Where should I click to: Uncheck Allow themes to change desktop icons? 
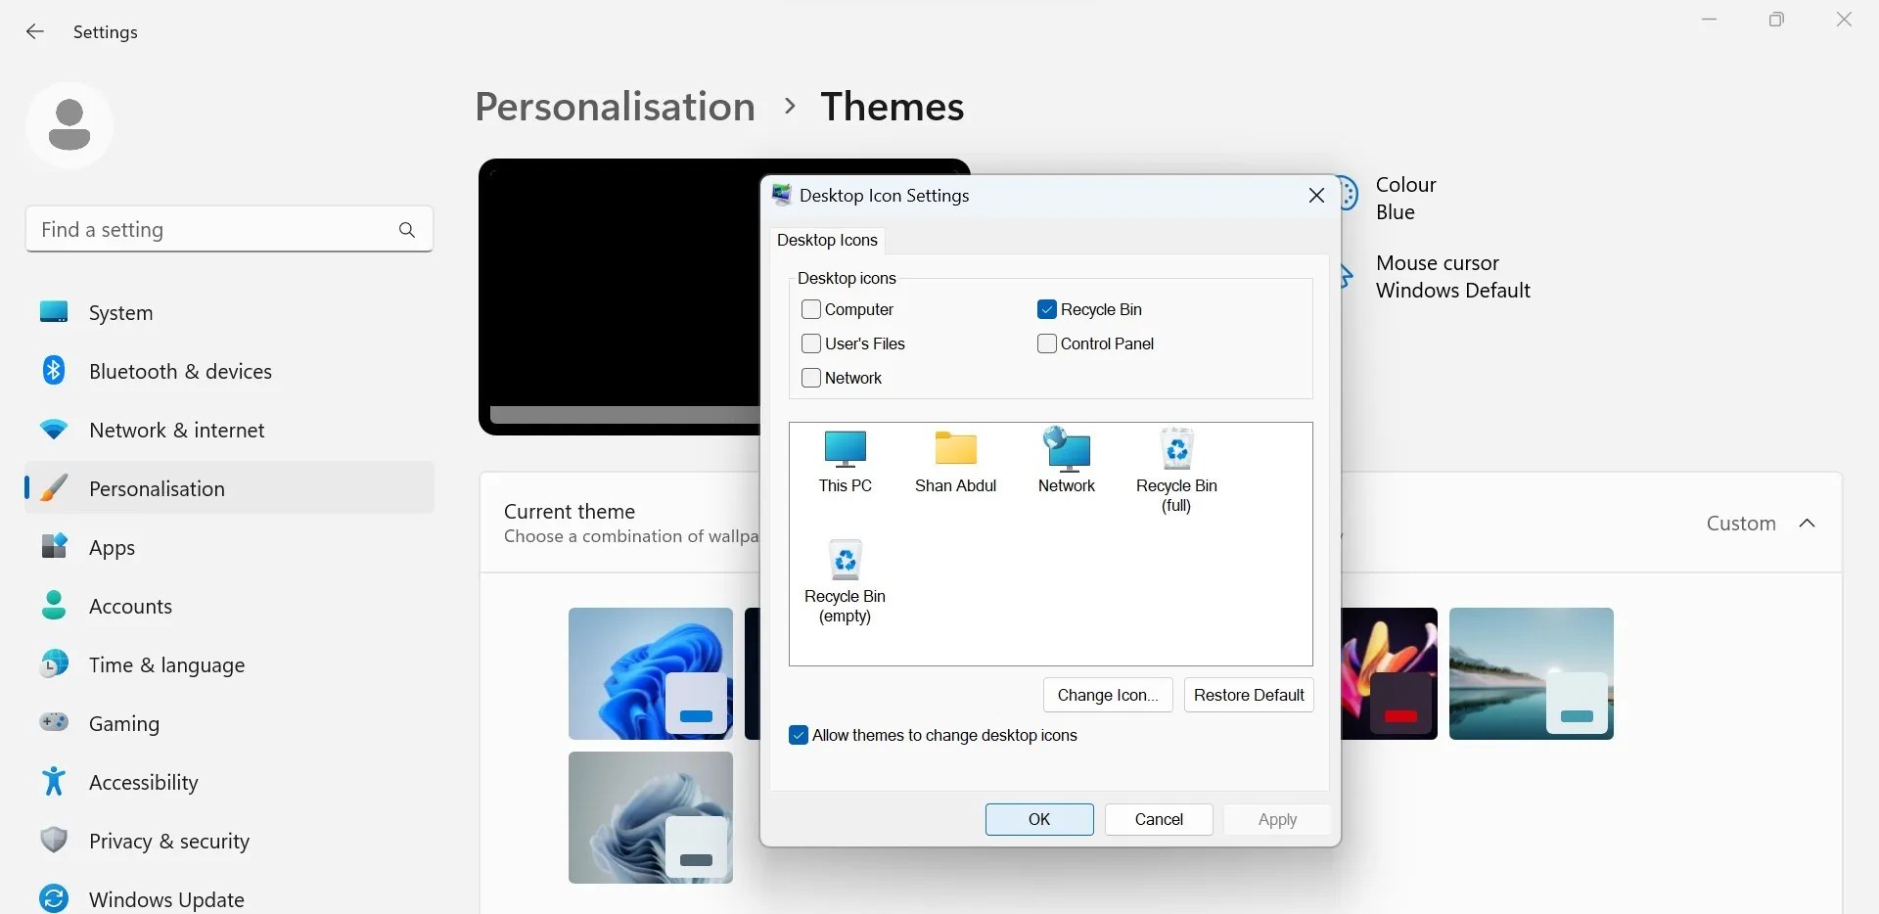tap(800, 735)
